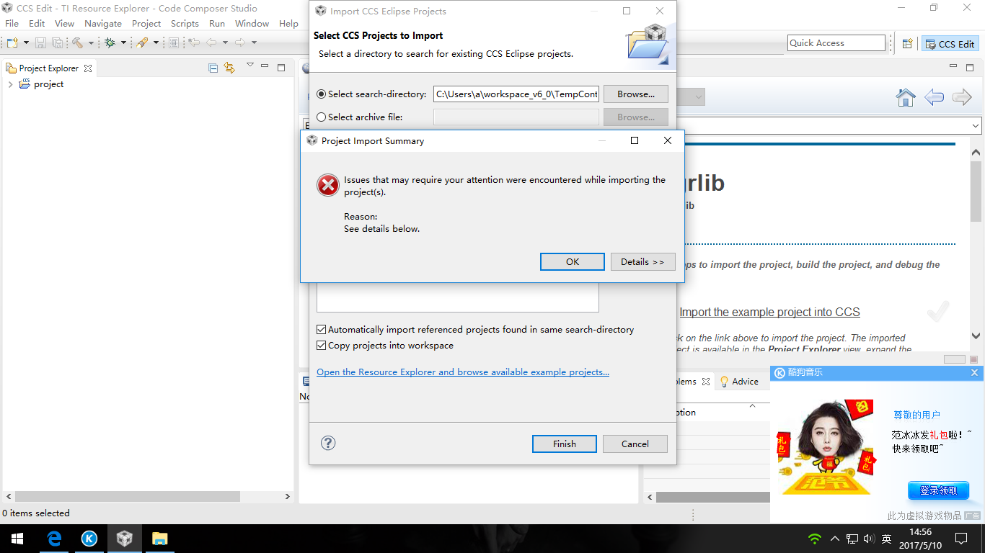
Task: Click the Windows Start button
Action: [x=16, y=539]
